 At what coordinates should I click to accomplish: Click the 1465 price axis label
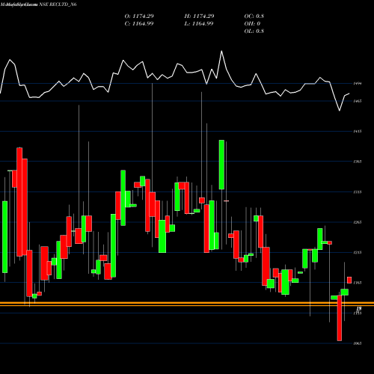(358, 101)
